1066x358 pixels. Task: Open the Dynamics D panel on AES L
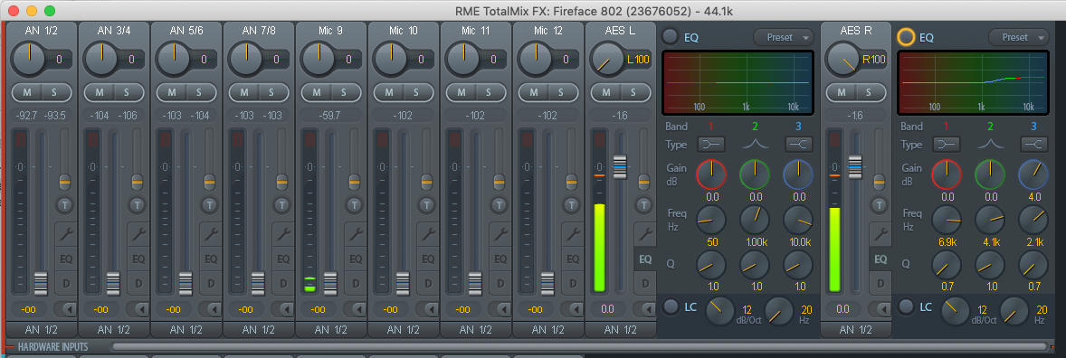click(x=644, y=283)
